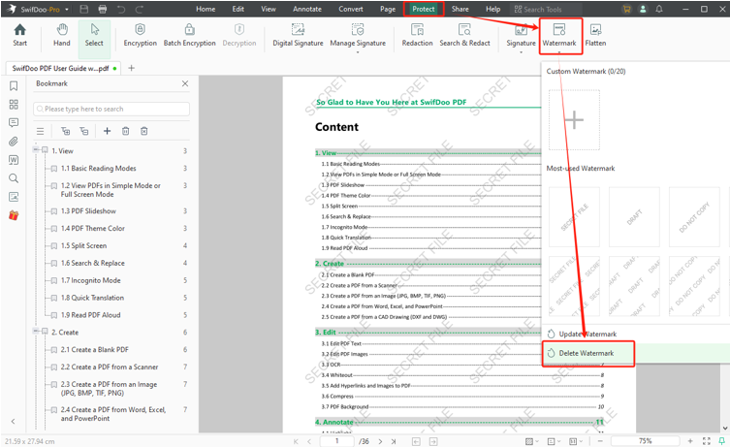Open the notifications bell
The image size is (730, 447).
(659, 9)
